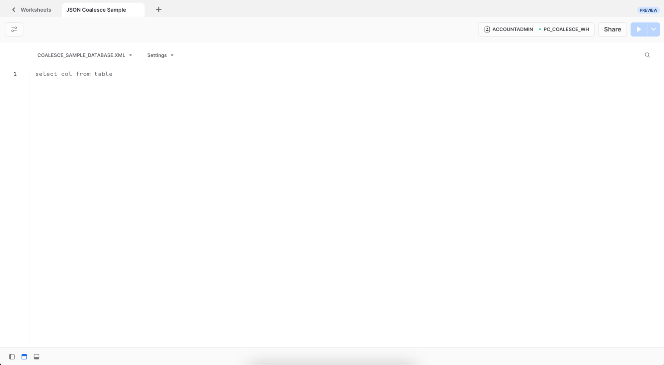Expand the run options chevron
The image size is (664, 365).
click(653, 30)
